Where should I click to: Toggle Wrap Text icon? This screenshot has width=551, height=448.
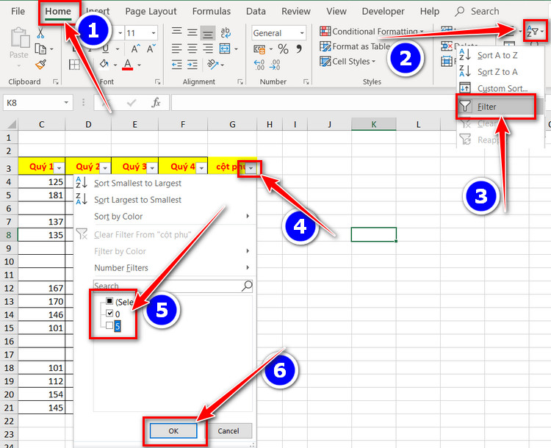(x=226, y=32)
